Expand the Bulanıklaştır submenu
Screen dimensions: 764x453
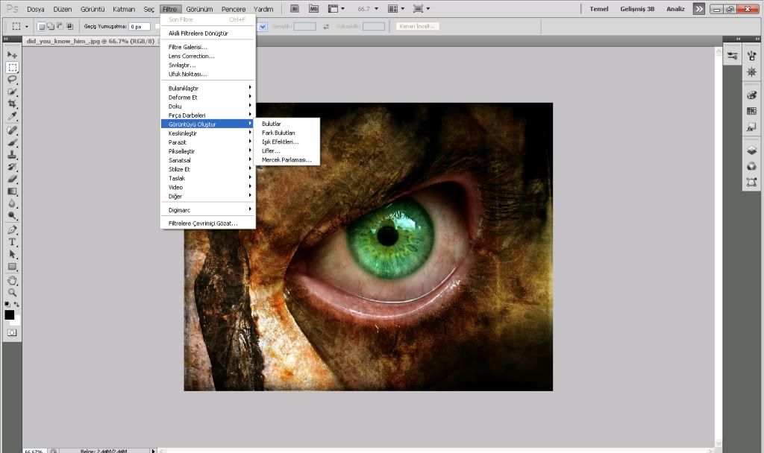click(208, 88)
